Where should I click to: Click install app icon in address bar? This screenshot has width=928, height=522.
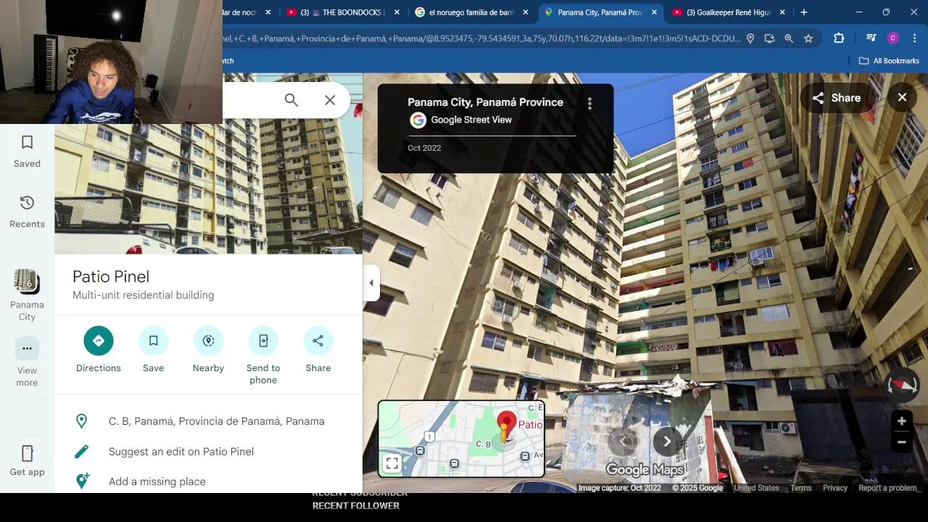[x=769, y=38]
